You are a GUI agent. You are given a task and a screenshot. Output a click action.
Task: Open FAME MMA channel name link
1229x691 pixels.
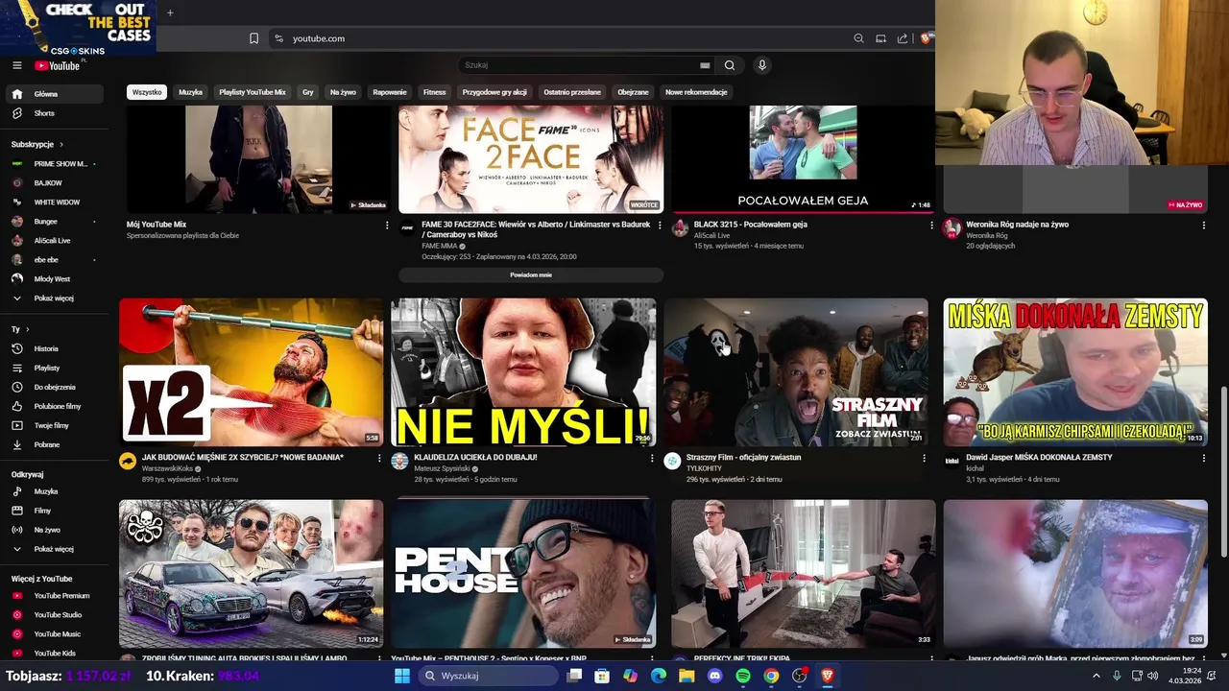pos(440,246)
